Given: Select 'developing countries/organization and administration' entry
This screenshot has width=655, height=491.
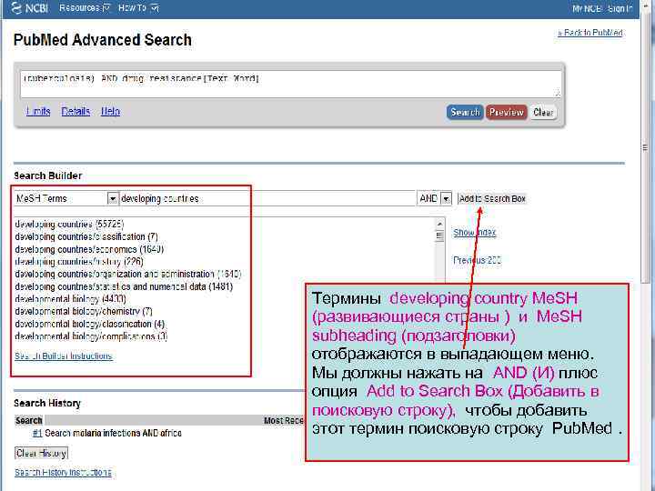Looking at the screenshot, I should pos(128,275).
